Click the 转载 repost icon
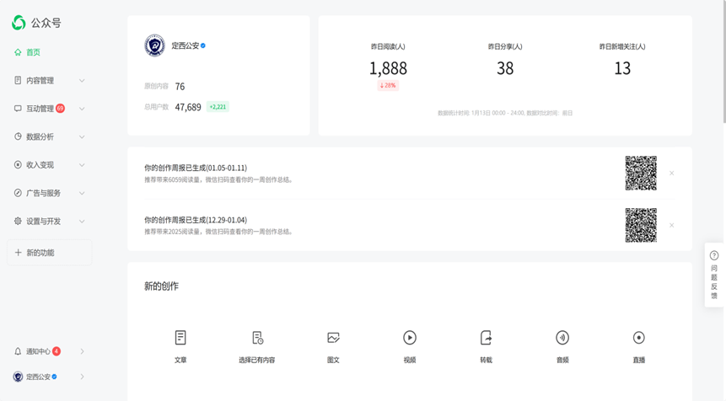Screen dimensions: 726x401 pos(486,338)
